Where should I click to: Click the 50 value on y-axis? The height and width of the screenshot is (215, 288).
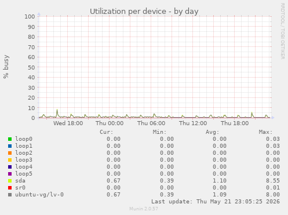(31, 67)
